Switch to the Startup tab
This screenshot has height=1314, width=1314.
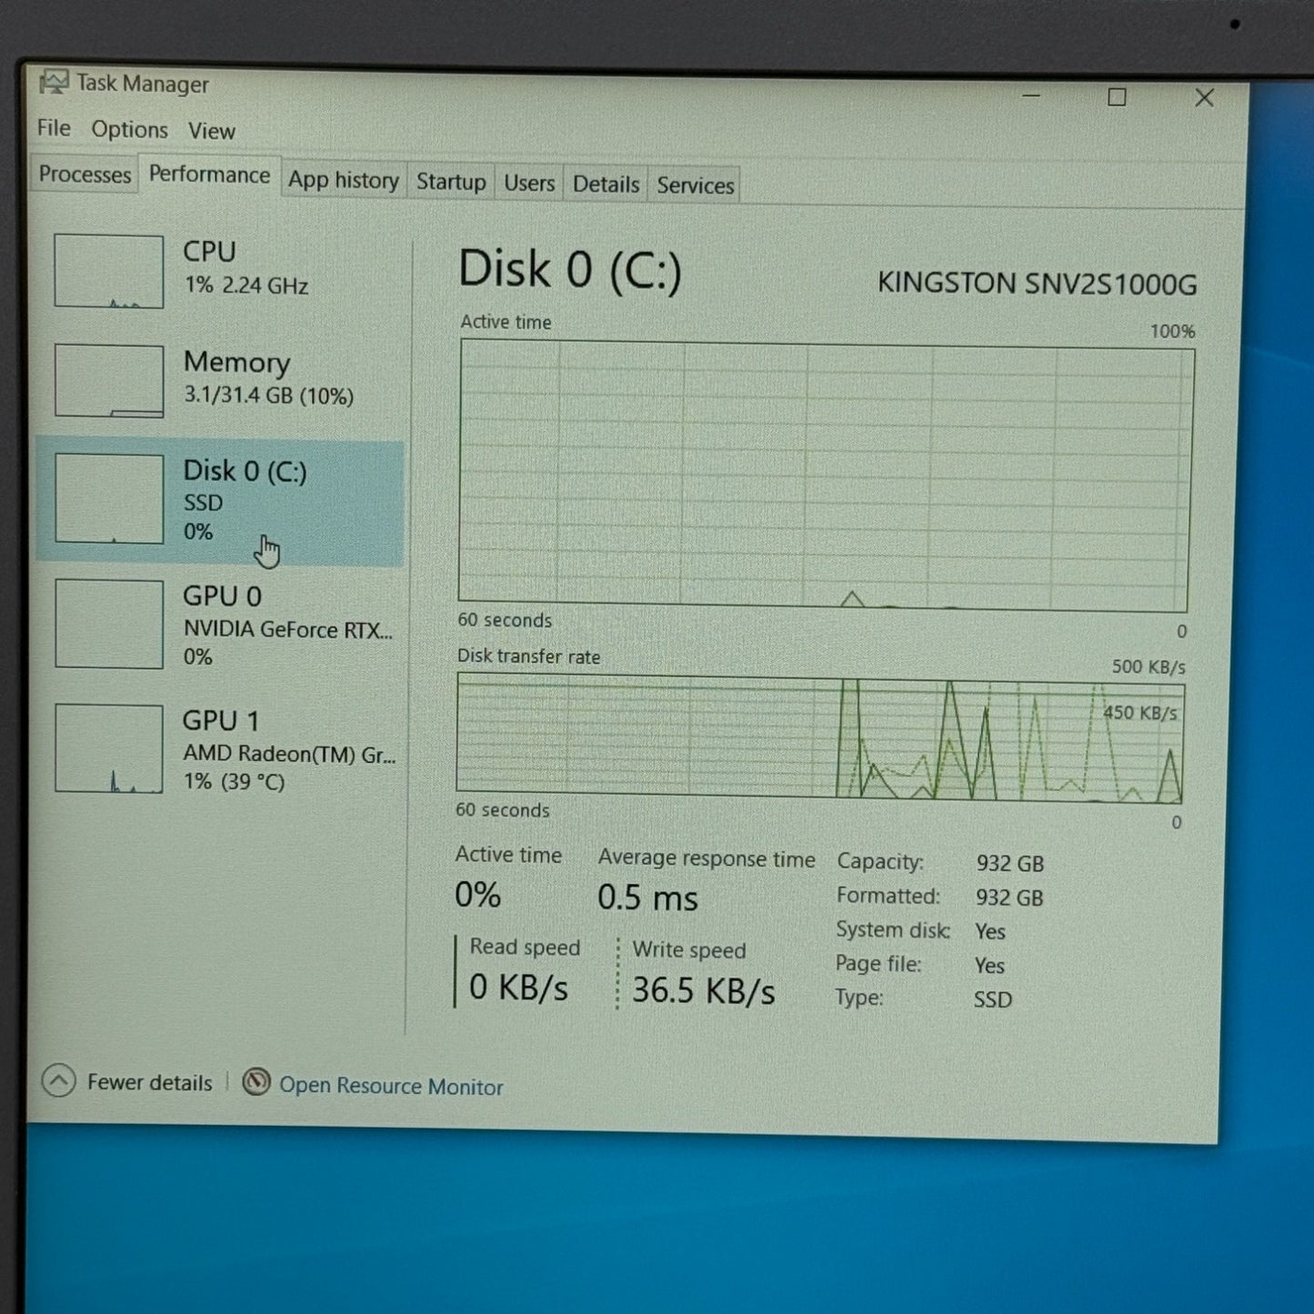point(451,182)
